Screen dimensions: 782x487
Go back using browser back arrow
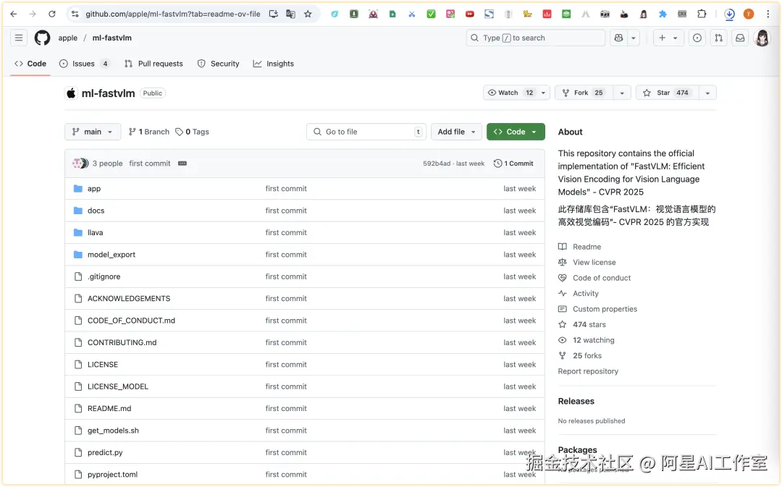tap(14, 14)
